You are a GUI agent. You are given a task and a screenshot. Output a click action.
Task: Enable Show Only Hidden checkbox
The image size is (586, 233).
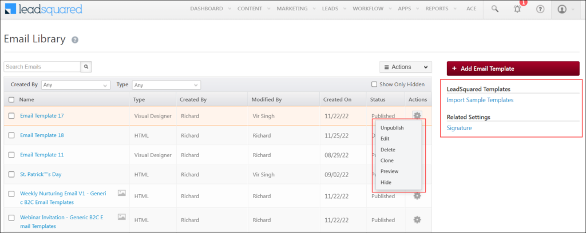374,85
